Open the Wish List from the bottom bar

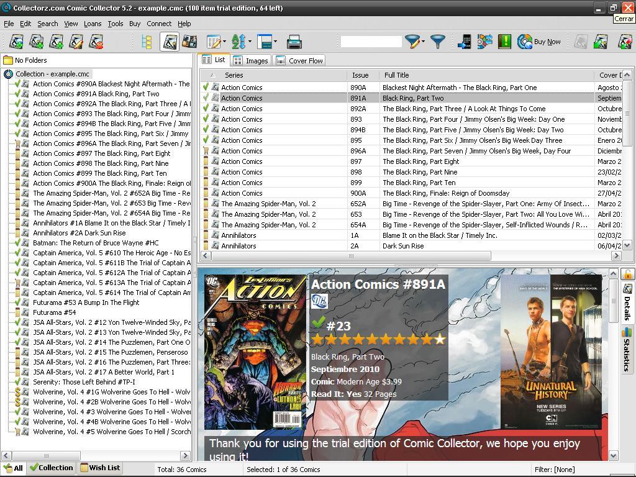100,468
